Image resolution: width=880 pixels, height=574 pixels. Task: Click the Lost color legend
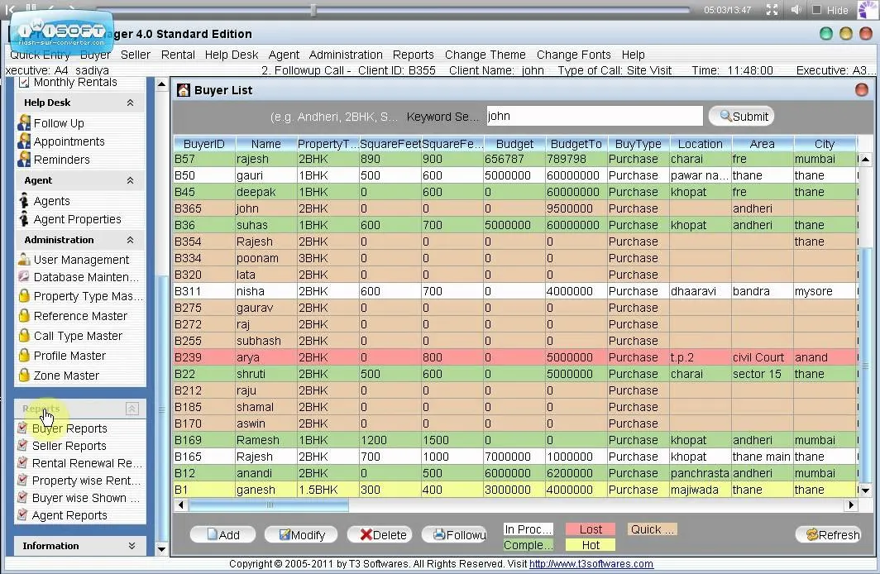point(591,529)
